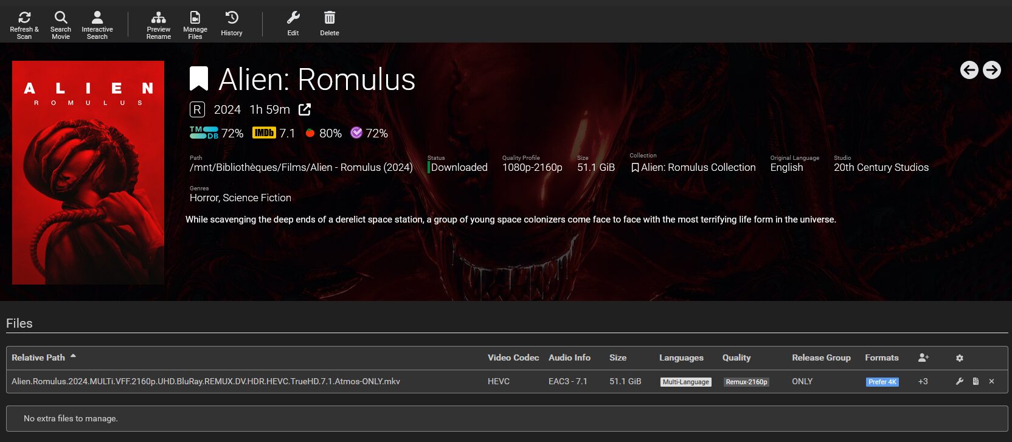Open the external links icon after 1h 59m
1012x442 pixels.
point(305,109)
